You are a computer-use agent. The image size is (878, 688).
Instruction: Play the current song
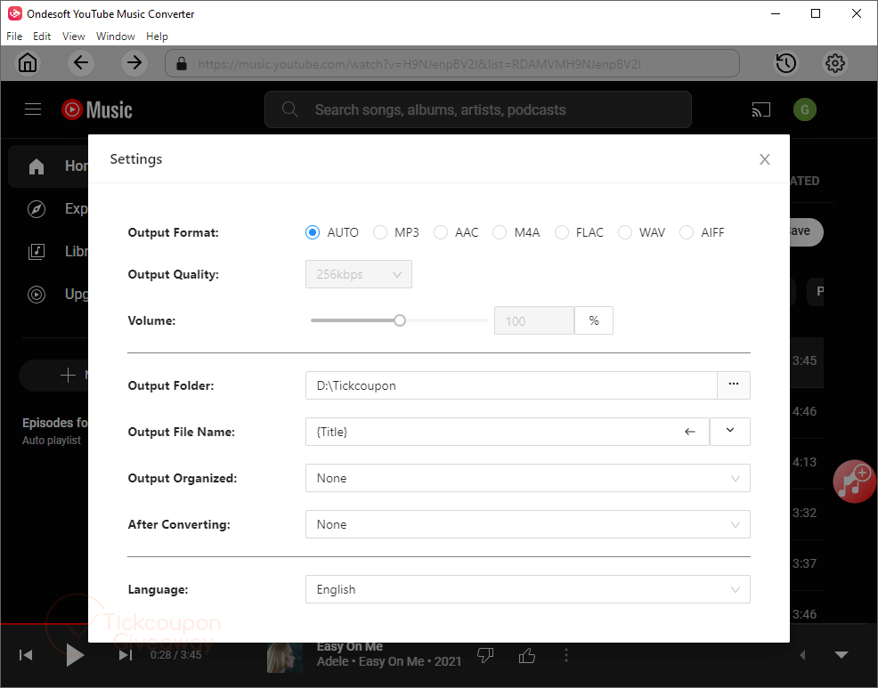click(75, 655)
